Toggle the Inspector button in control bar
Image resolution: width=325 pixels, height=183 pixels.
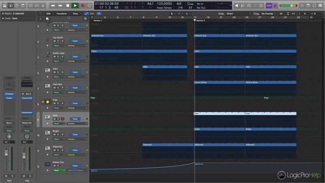coord(11,6)
